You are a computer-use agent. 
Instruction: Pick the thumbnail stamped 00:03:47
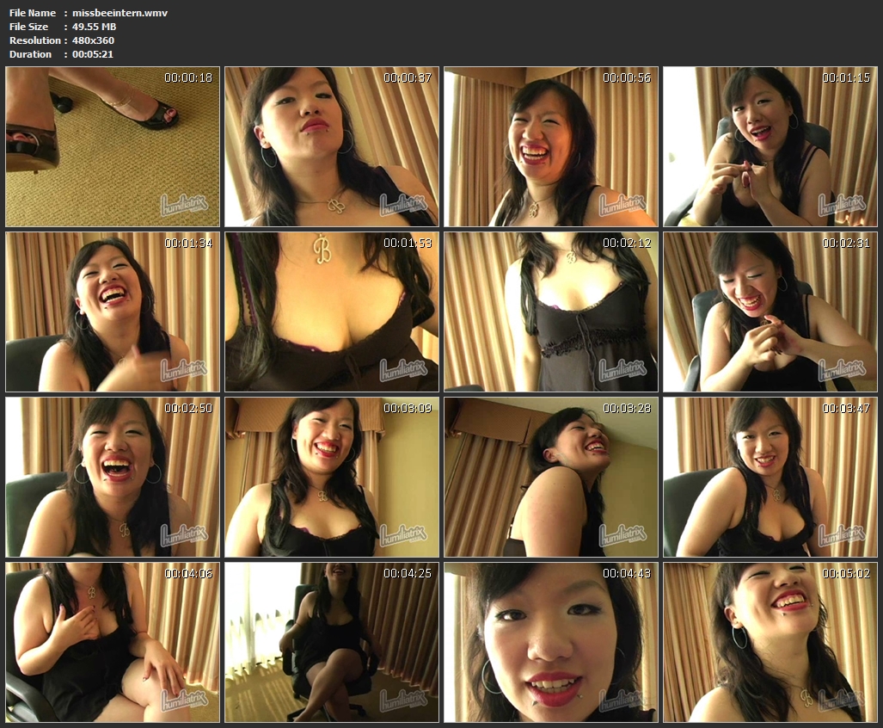pos(770,478)
